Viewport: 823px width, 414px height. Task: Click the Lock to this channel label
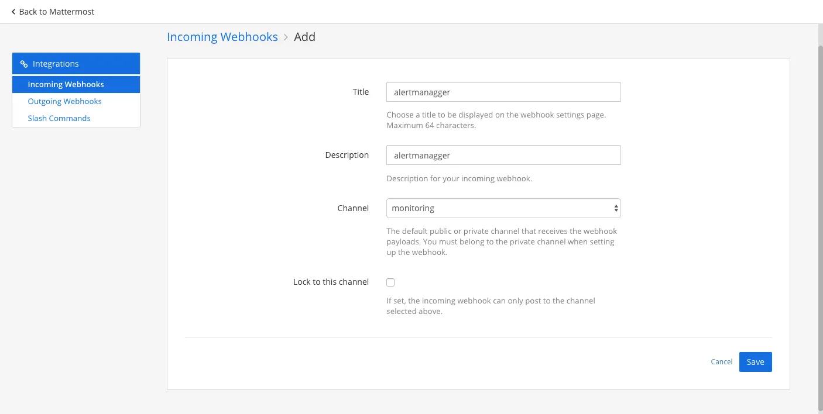[x=331, y=282]
